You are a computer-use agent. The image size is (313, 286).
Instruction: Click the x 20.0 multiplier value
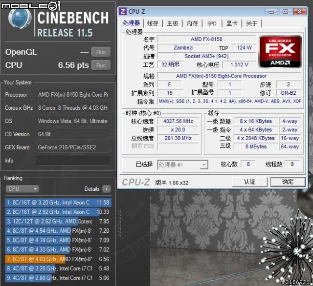[x=178, y=130]
